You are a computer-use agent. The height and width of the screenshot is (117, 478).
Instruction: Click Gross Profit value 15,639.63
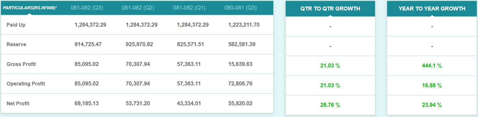tap(240, 64)
